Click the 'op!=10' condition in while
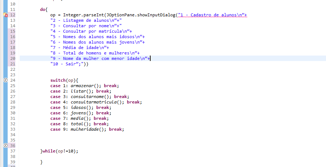 click(x=66, y=151)
